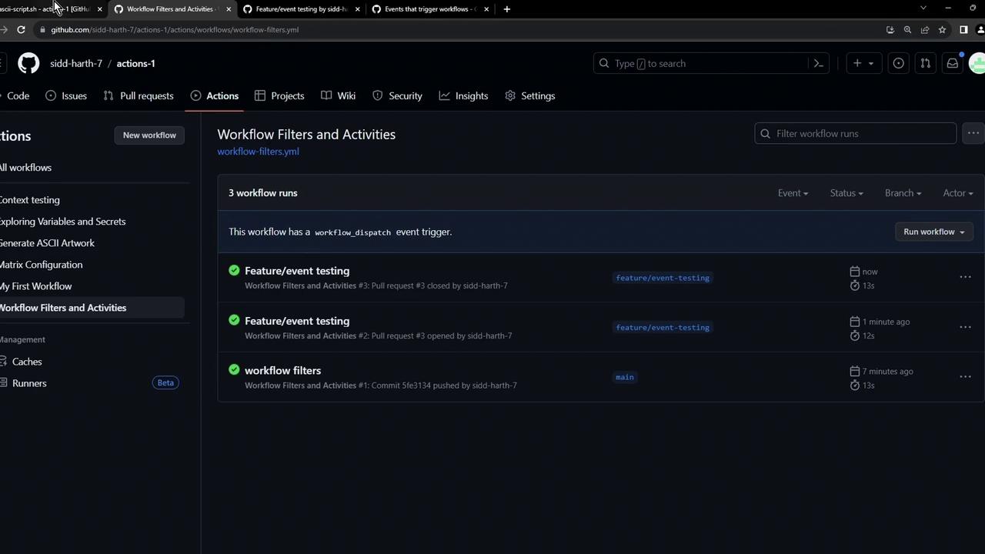Open the workflow filters run link

[282, 370]
